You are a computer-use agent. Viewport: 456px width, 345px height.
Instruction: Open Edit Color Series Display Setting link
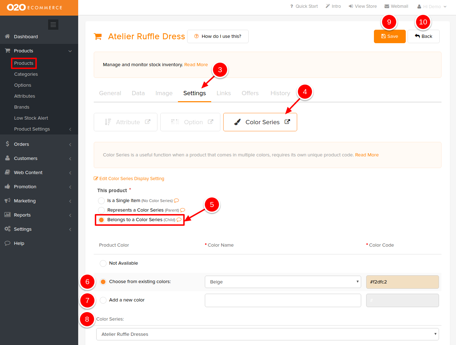[129, 179]
